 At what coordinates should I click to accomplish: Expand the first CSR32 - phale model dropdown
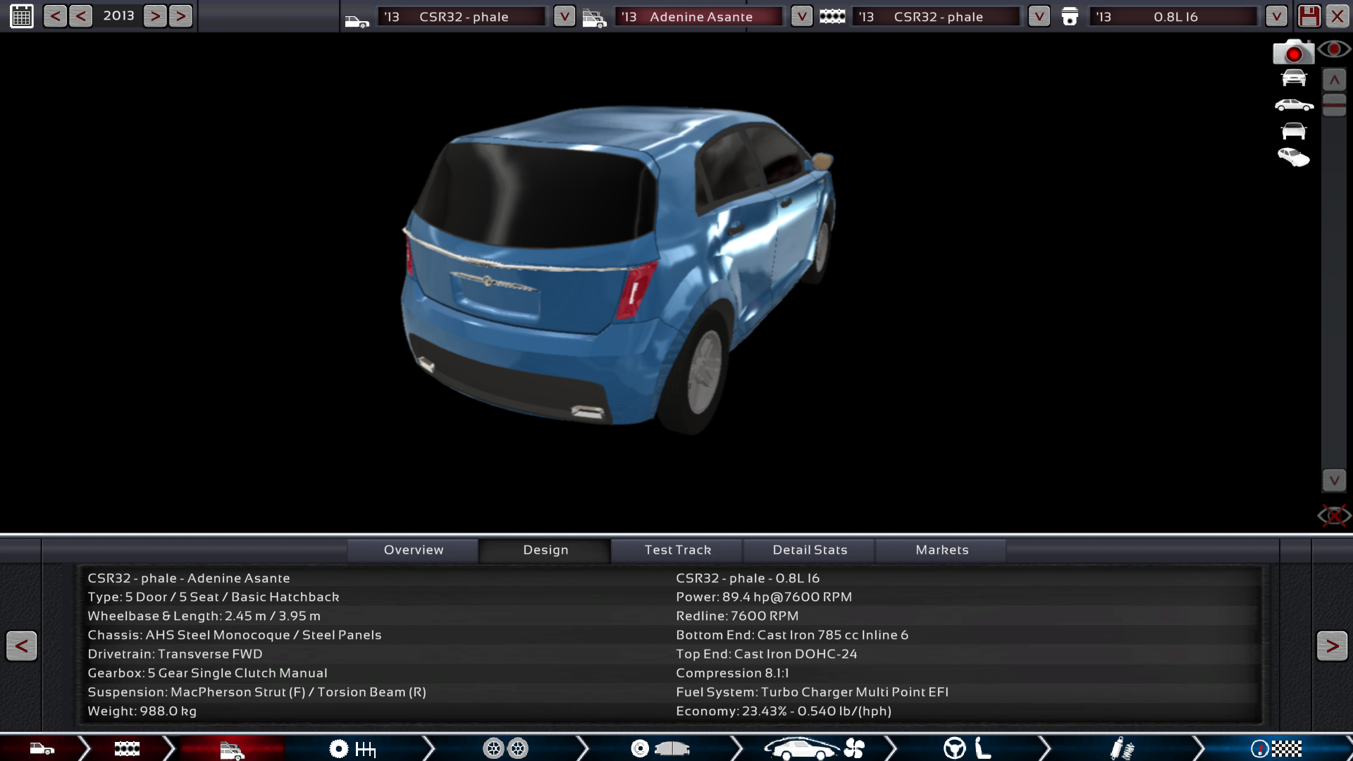pos(564,16)
